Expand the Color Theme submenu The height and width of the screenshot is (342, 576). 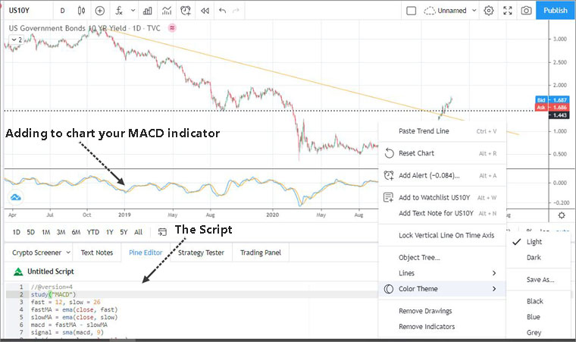tap(443, 289)
